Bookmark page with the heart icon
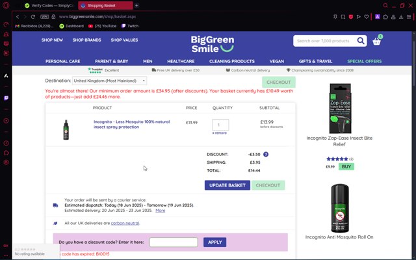The image size is (416, 260). 367,17
